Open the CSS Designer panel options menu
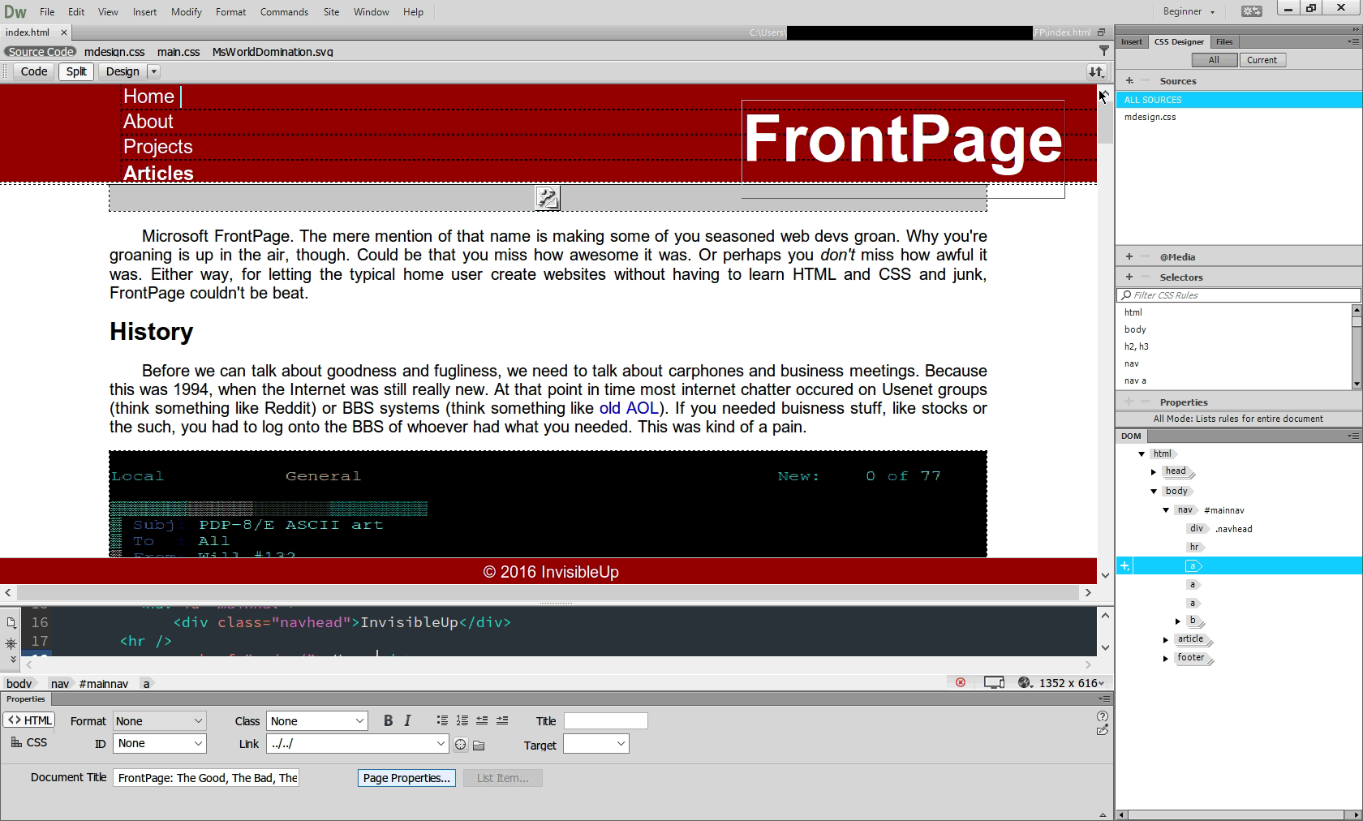Image resolution: width=1363 pixels, height=821 pixels. (x=1352, y=41)
